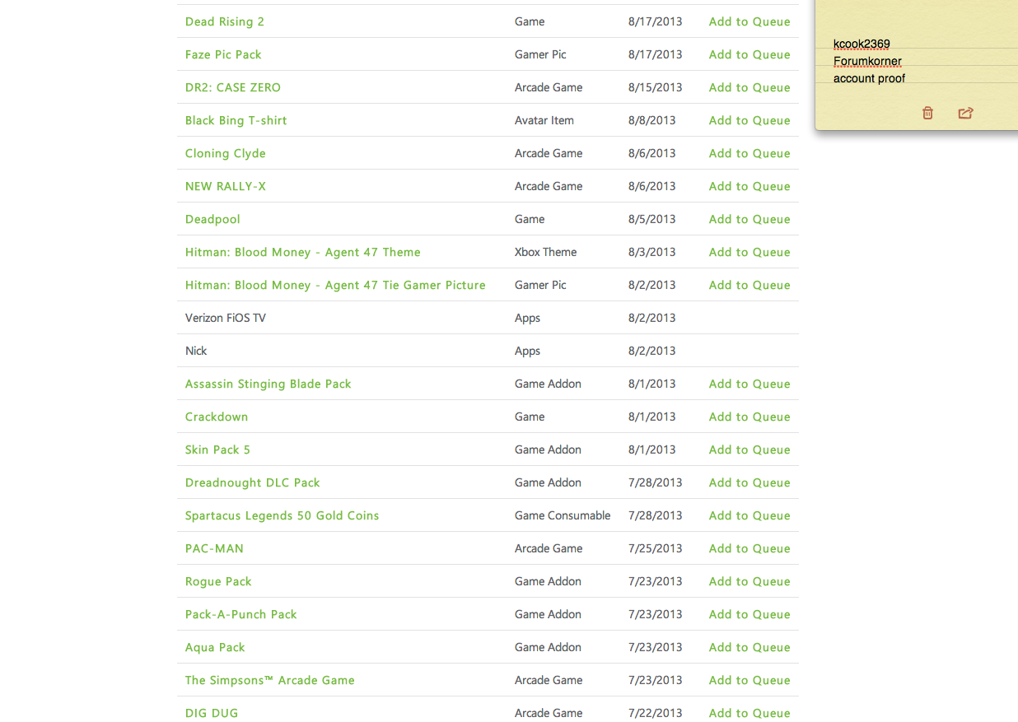The height and width of the screenshot is (722, 1018).
Task: Open Hitman Agent 47 Tie Gamer Picture link
Action: [x=335, y=285]
